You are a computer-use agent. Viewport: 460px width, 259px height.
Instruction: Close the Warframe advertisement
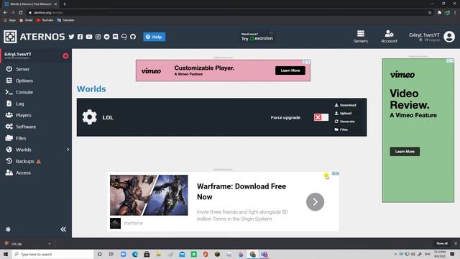[337, 173]
